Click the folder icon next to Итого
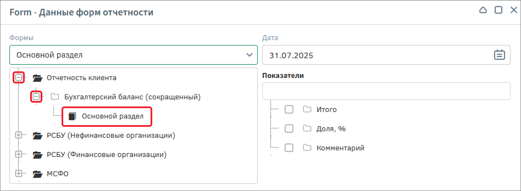The width and height of the screenshot is (521, 191). pyautogui.click(x=307, y=109)
